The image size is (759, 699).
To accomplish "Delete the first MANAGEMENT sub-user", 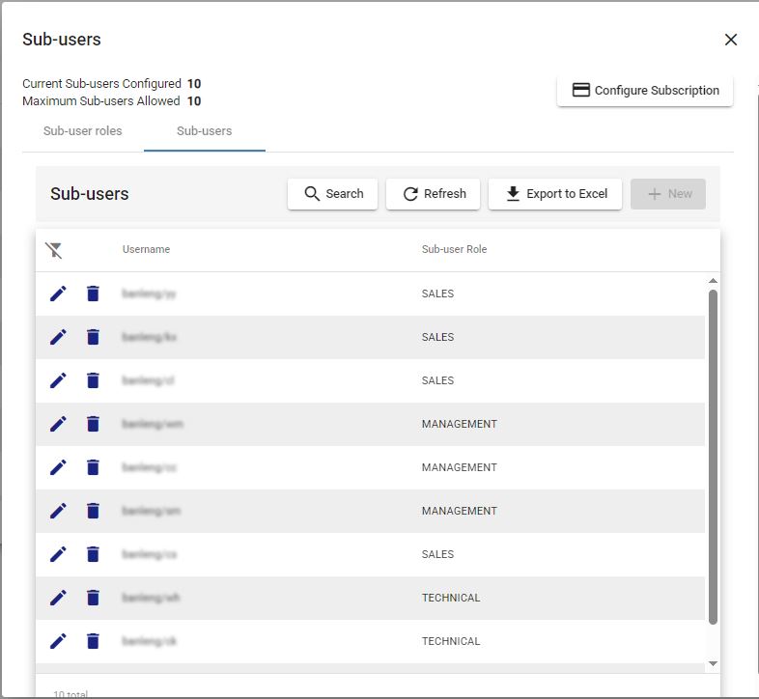I will click(93, 424).
